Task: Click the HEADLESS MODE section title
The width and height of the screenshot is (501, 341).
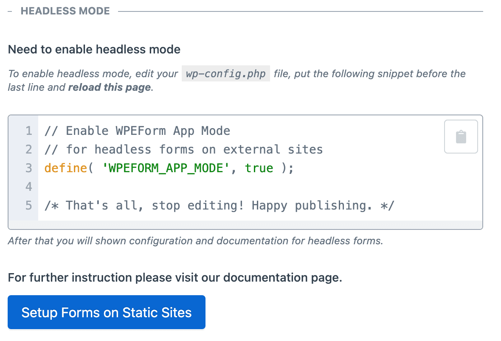Action: [x=65, y=11]
